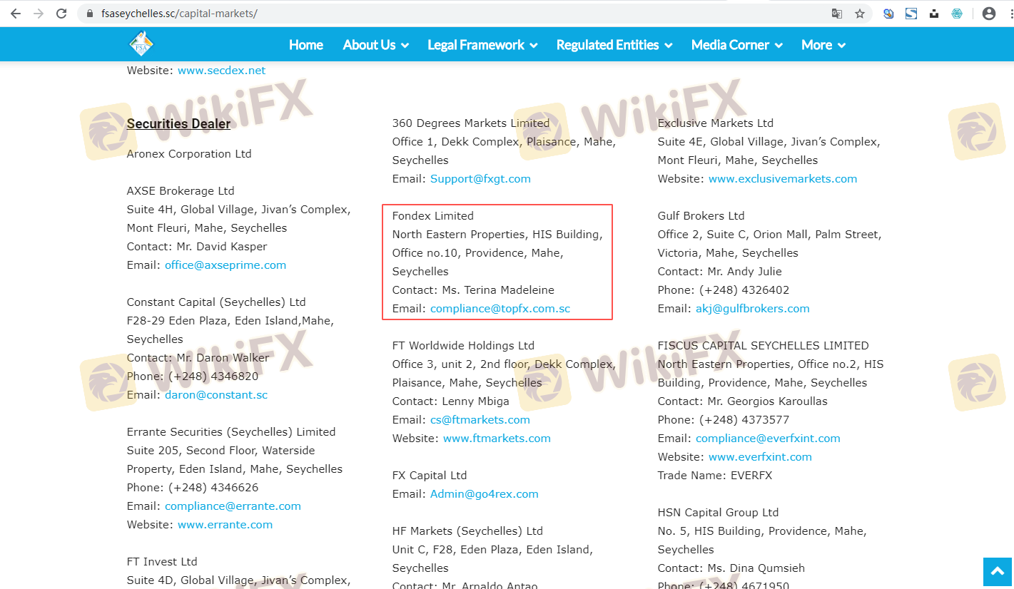Click the FSA logo in the header
The image size is (1014, 589).
tap(141, 44)
